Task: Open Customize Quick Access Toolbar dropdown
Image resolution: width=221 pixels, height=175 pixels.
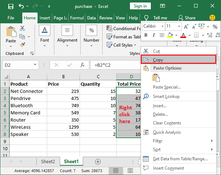Action: tap(49, 6)
